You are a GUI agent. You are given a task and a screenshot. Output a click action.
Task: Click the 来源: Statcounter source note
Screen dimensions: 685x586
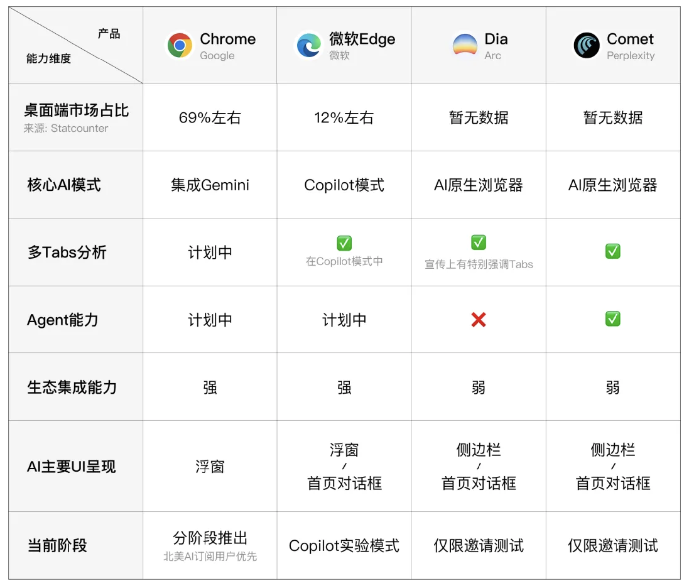[66, 128]
